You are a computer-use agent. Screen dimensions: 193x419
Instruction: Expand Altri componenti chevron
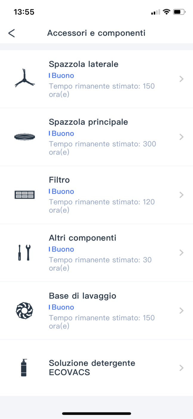(x=181, y=253)
